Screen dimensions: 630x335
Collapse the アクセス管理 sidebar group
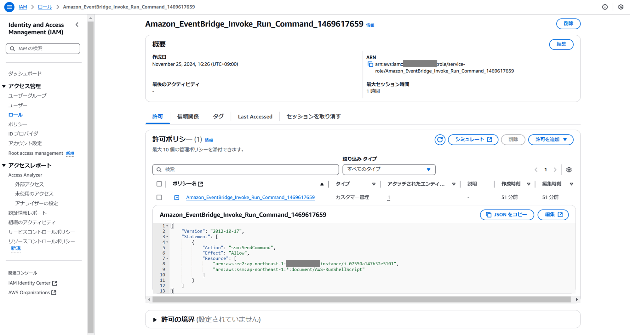[4, 86]
